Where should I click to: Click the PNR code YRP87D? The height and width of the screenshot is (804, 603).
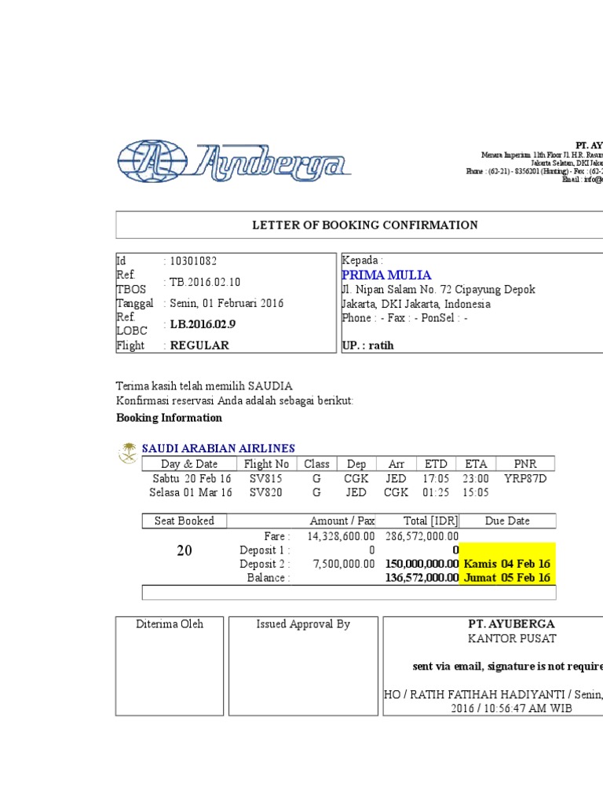tap(525, 478)
